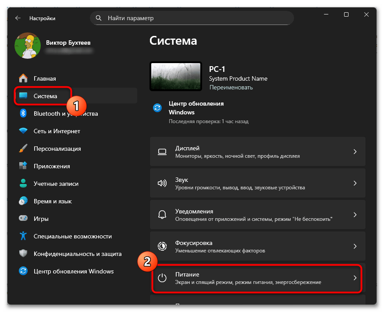Open Конфиденциальность и защита section

click(76, 254)
